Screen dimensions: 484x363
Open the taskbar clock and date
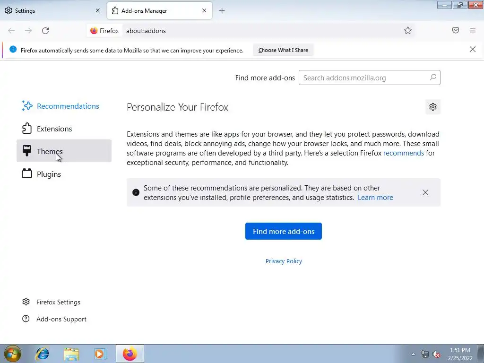(x=460, y=354)
